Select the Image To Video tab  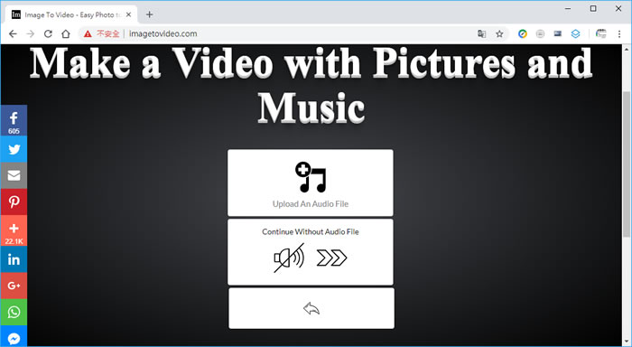(71, 14)
